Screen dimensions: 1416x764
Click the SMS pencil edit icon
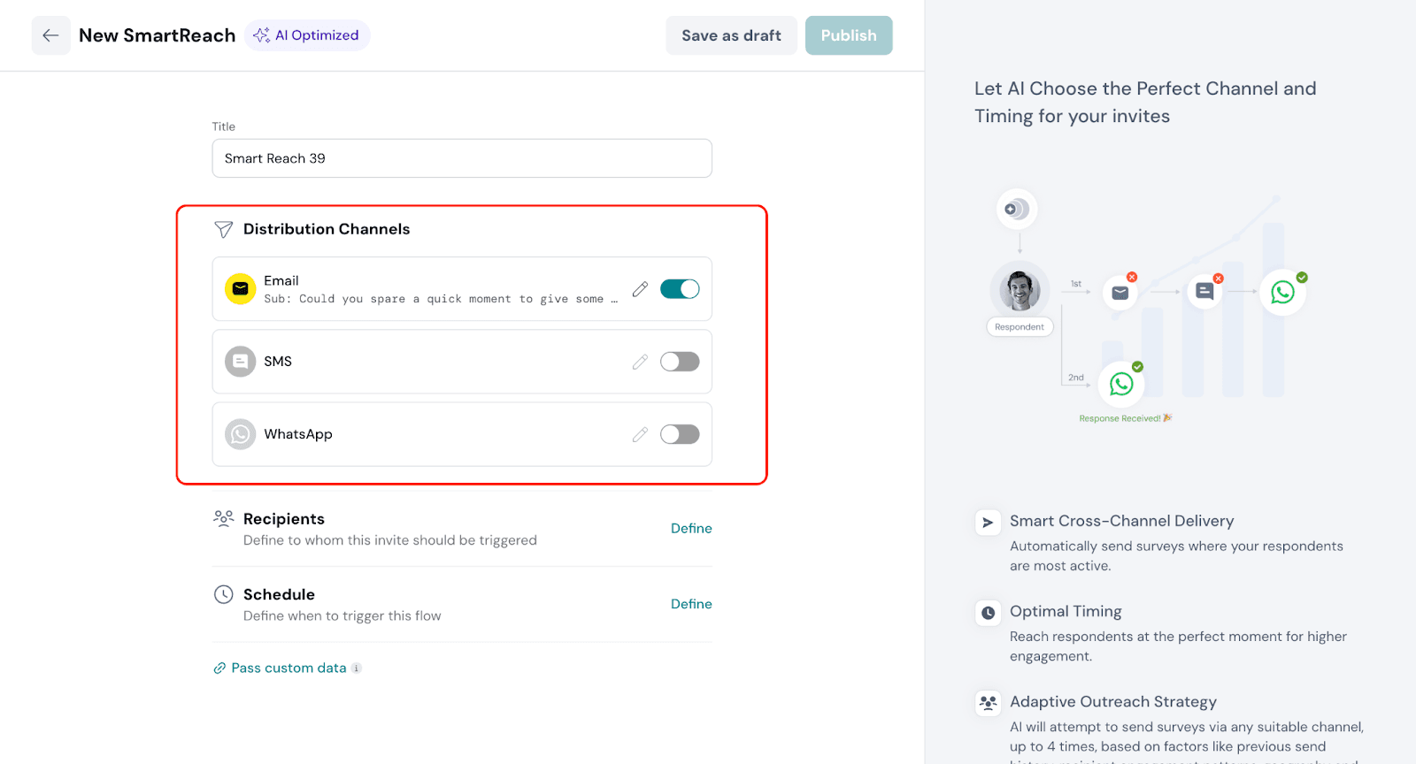tap(640, 362)
